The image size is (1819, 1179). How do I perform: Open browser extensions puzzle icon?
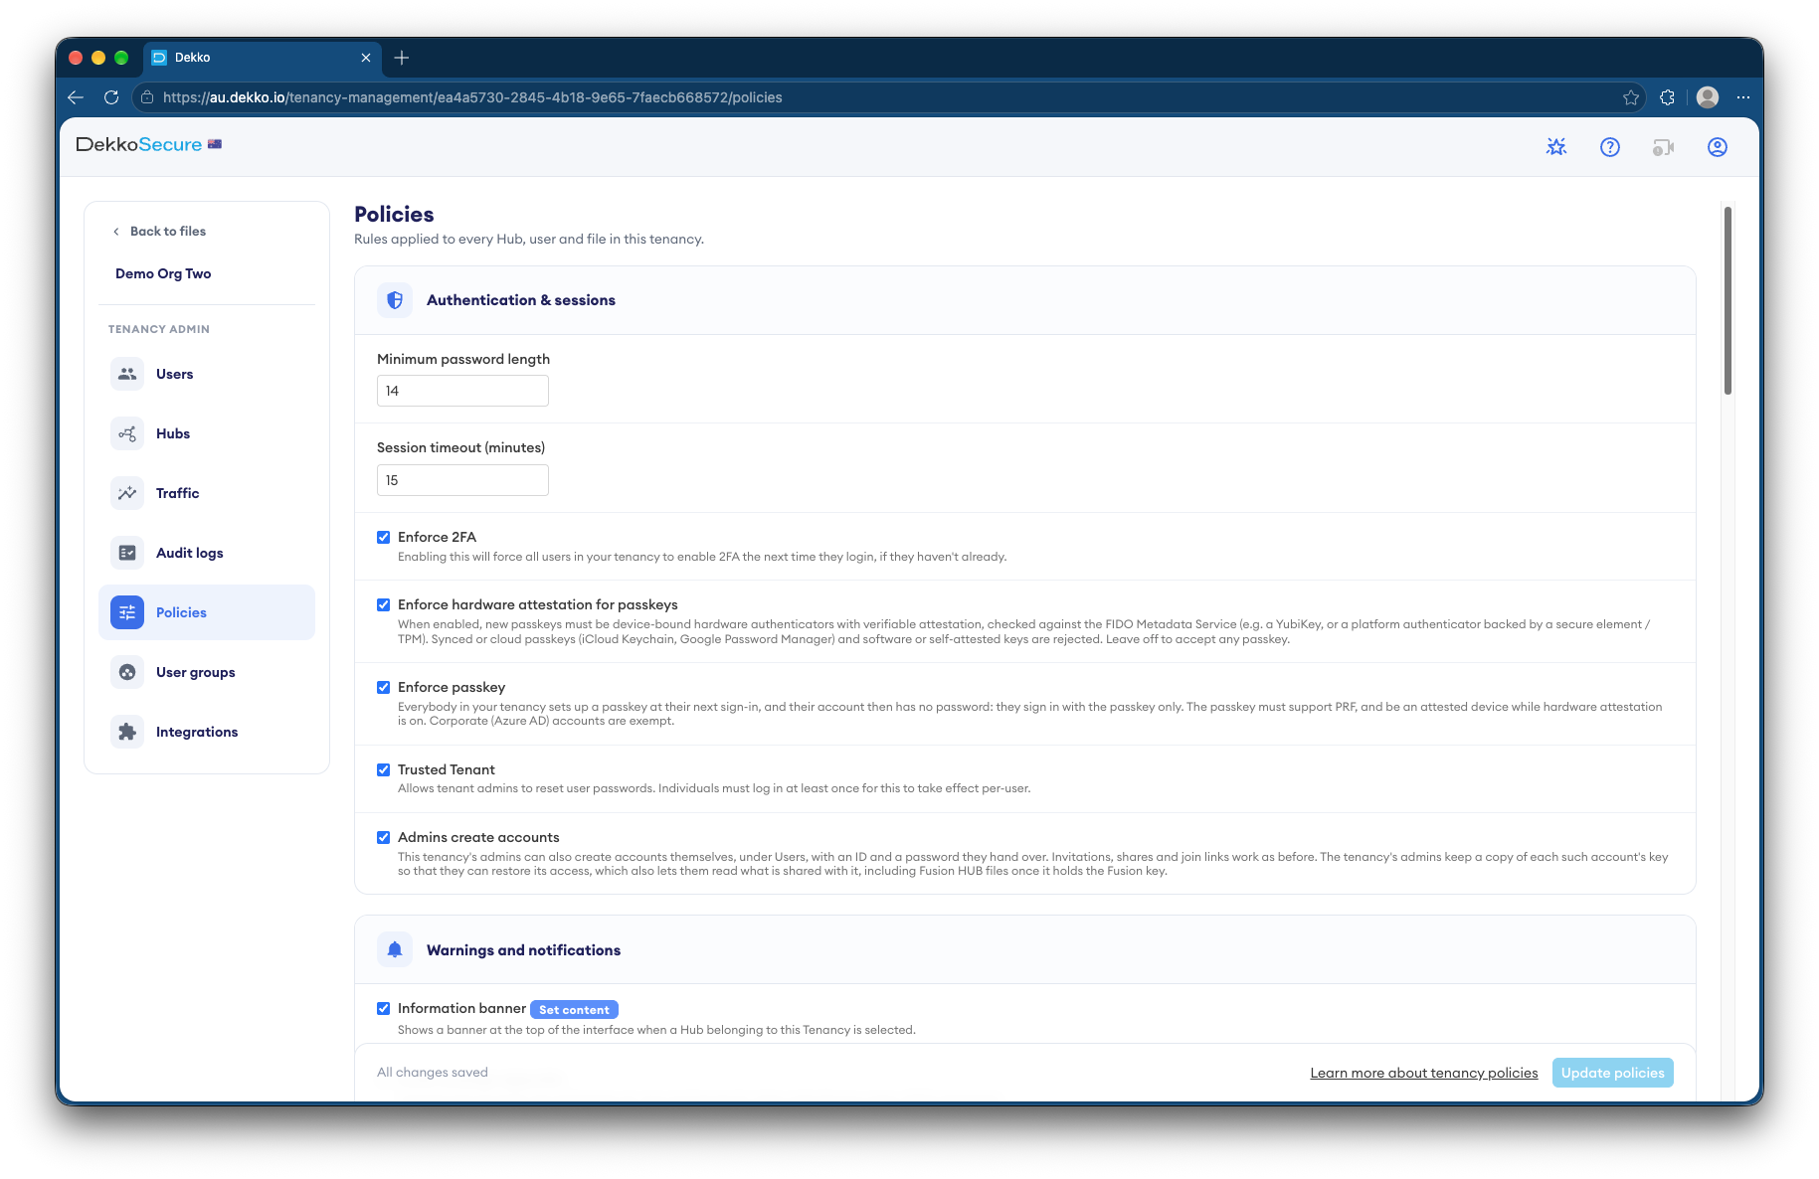(x=1668, y=97)
